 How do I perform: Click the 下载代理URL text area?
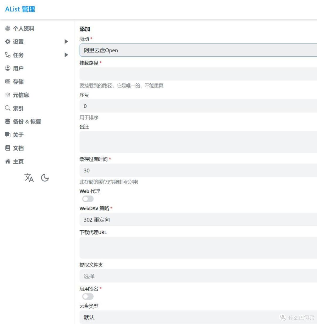tap(198, 247)
